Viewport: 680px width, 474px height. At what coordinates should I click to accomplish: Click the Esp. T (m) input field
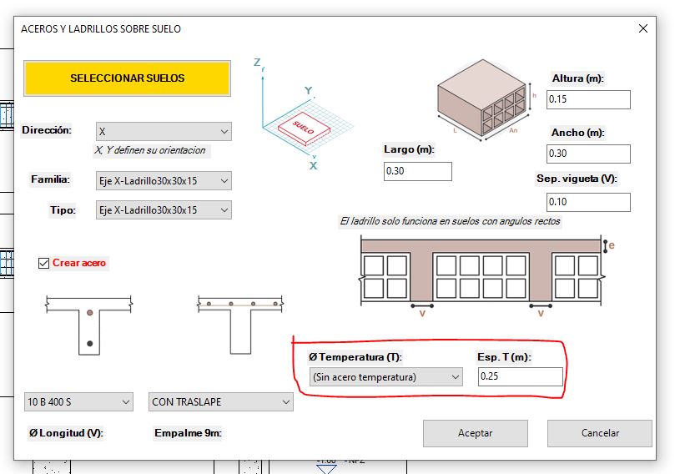pos(521,376)
